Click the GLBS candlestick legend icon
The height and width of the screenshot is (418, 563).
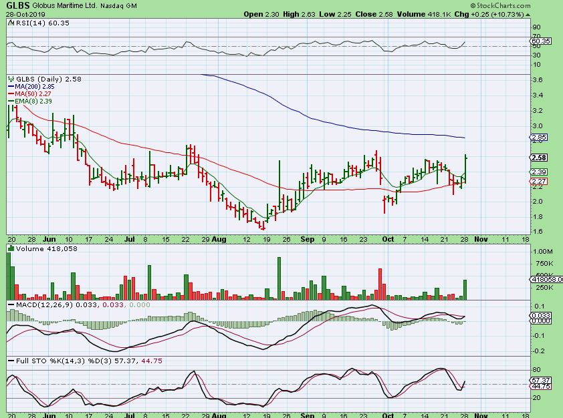pos(10,79)
